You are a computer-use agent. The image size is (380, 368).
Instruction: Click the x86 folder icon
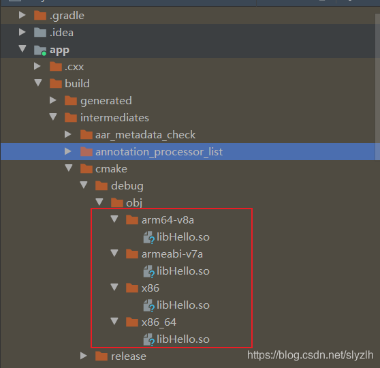[132, 288]
